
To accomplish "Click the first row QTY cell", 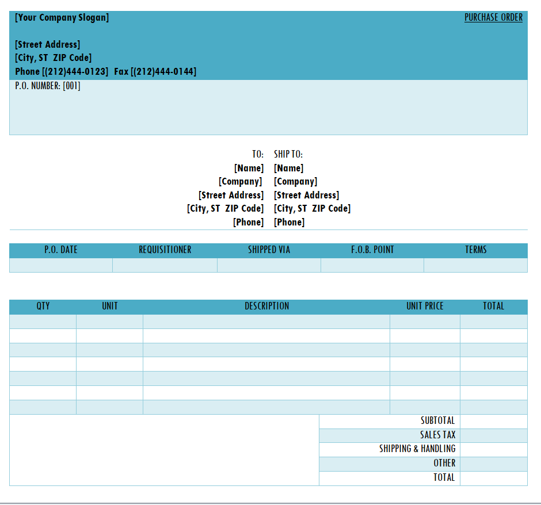I will tap(43, 322).
